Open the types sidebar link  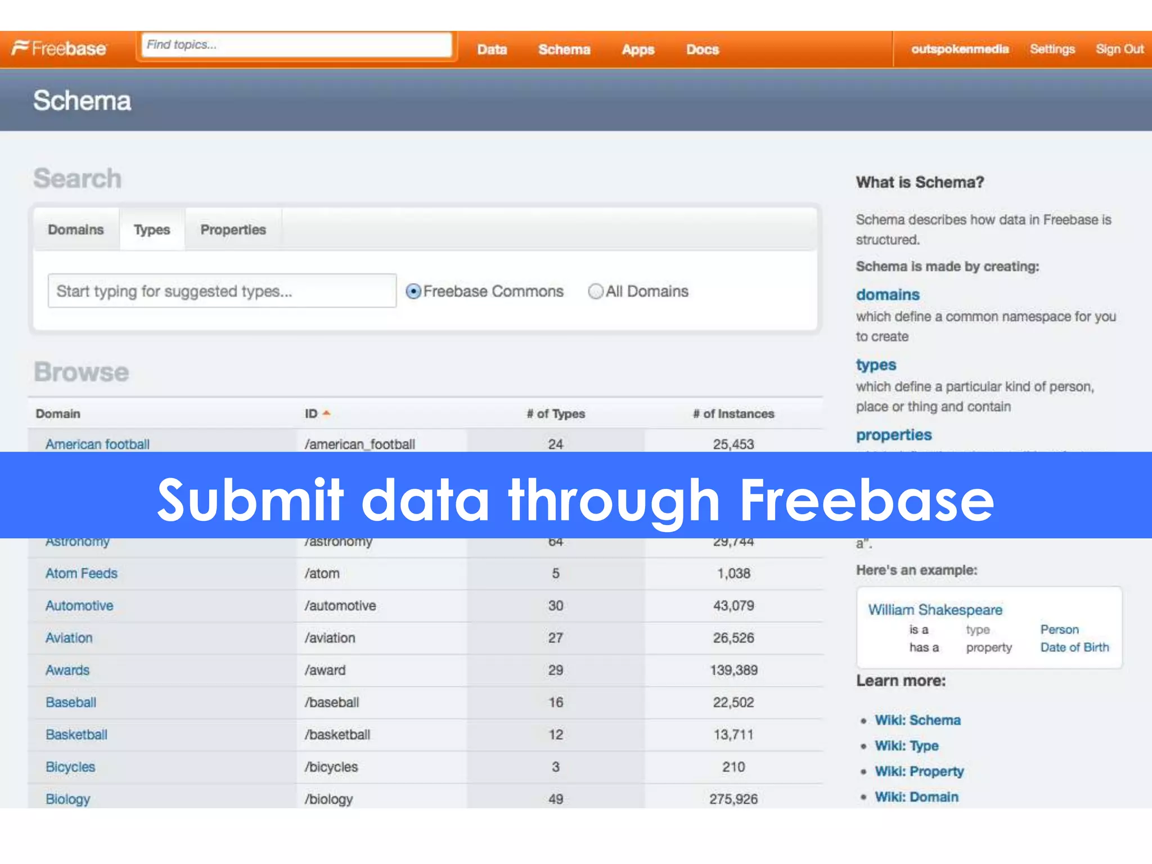coord(876,365)
